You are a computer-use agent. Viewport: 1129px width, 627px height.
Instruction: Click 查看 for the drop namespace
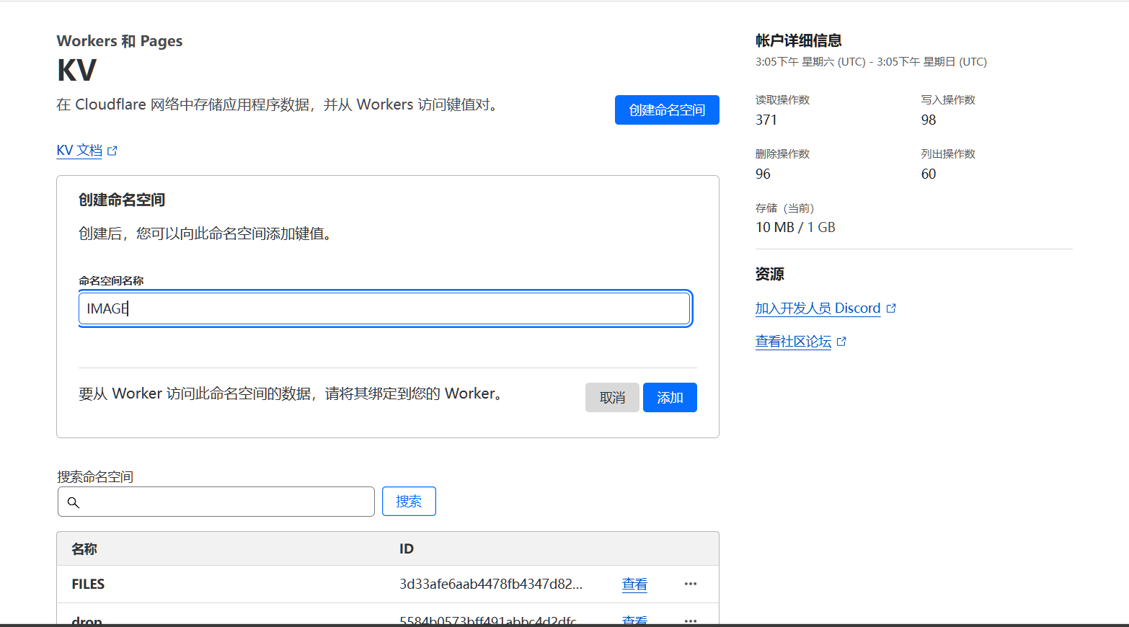[x=634, y=620]
